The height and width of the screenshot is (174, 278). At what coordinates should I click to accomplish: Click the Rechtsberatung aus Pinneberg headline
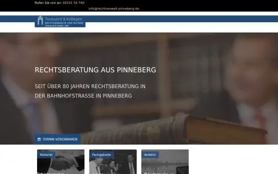pos(95,70)
